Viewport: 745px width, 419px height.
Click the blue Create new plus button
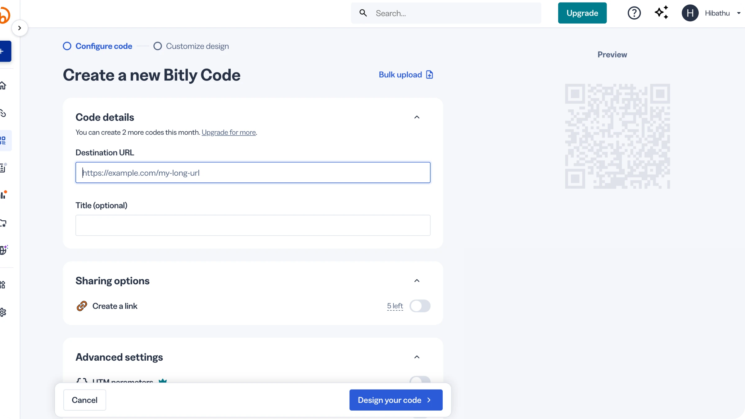pos(5,51)
